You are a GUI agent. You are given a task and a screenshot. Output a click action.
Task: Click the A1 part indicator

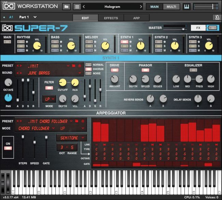point(11,17)
